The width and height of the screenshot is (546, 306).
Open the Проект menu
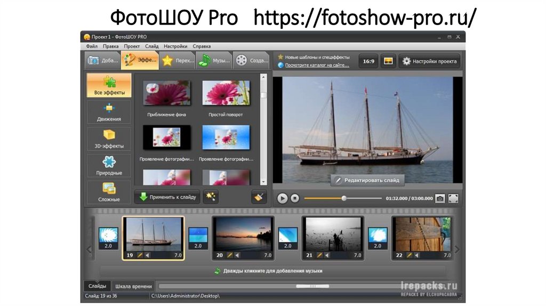click(x=132, y=46)
